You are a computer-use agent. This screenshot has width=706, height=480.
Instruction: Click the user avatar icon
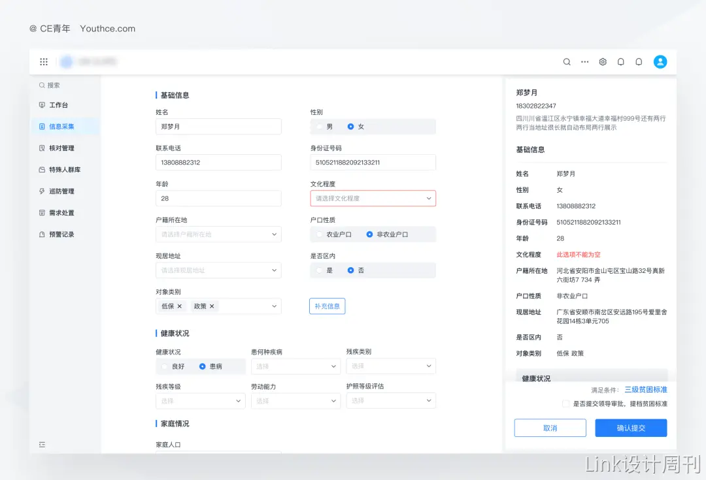point(660,62)
